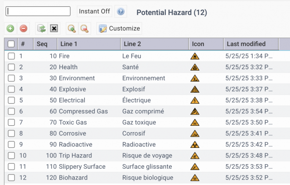Toggle the Instant Off button
This screenshot has width=290, height=185.
click(95, 11)
